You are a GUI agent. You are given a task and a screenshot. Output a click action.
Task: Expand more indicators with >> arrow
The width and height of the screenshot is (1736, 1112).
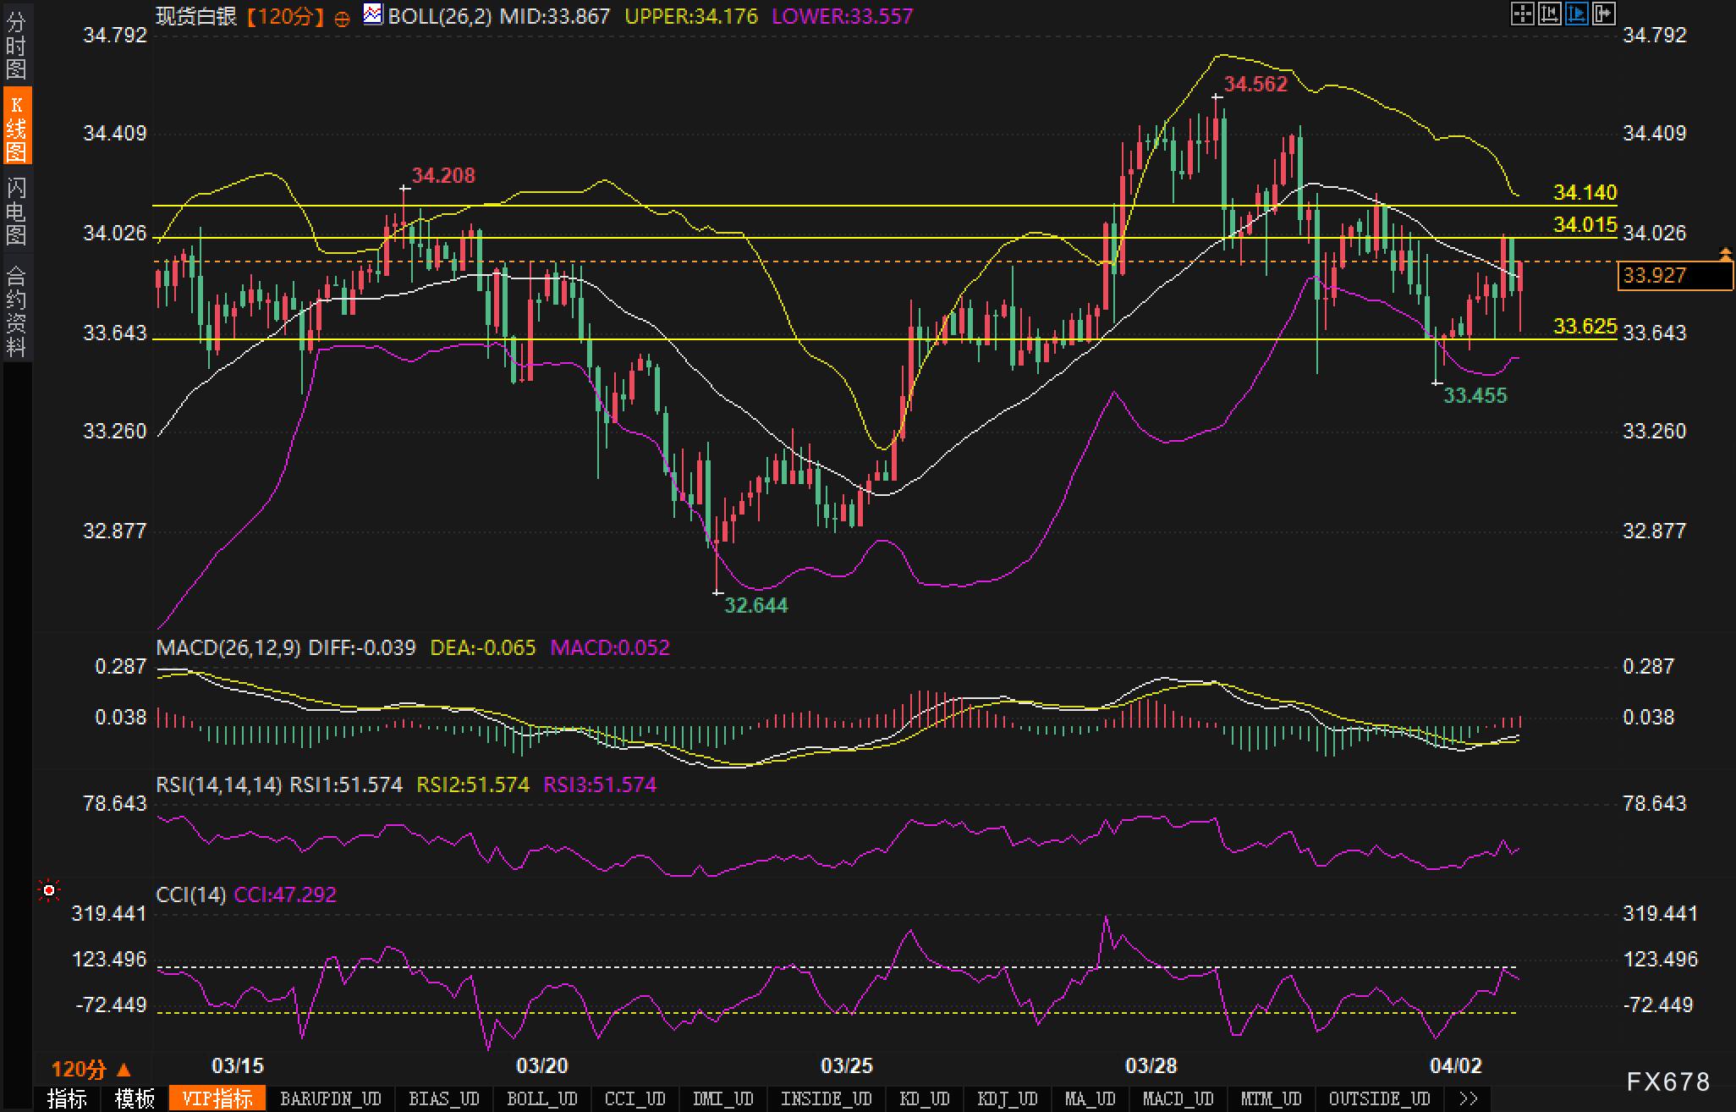coord(1469,1098)
